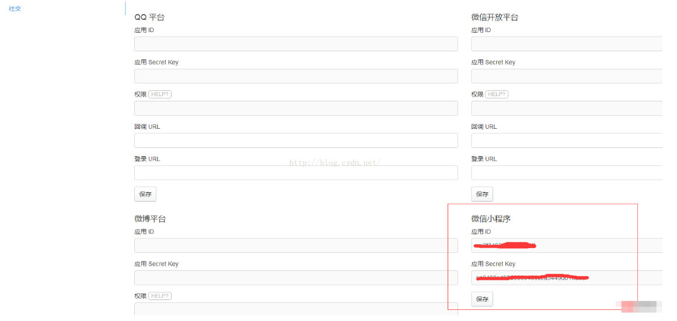The height and width of the screenshot is (321, 677).
Task: Click the HELP? badge under QQ 平台
Action: click(x=160, y=94)
